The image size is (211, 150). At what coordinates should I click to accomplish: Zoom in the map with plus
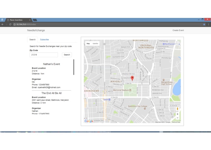click(x=177, y=114)
